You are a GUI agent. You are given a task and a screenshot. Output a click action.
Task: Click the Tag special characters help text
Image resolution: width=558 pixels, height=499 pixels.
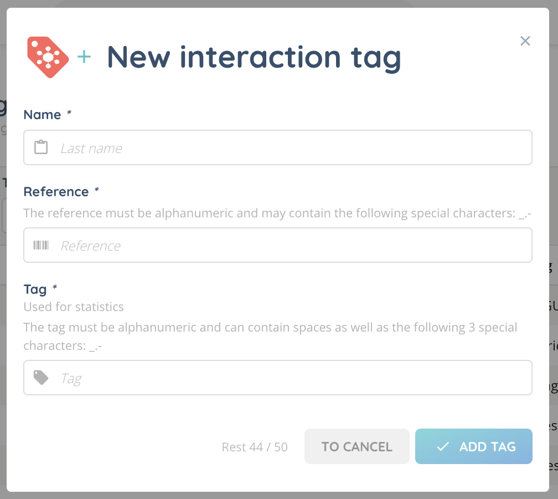(270, 336)
